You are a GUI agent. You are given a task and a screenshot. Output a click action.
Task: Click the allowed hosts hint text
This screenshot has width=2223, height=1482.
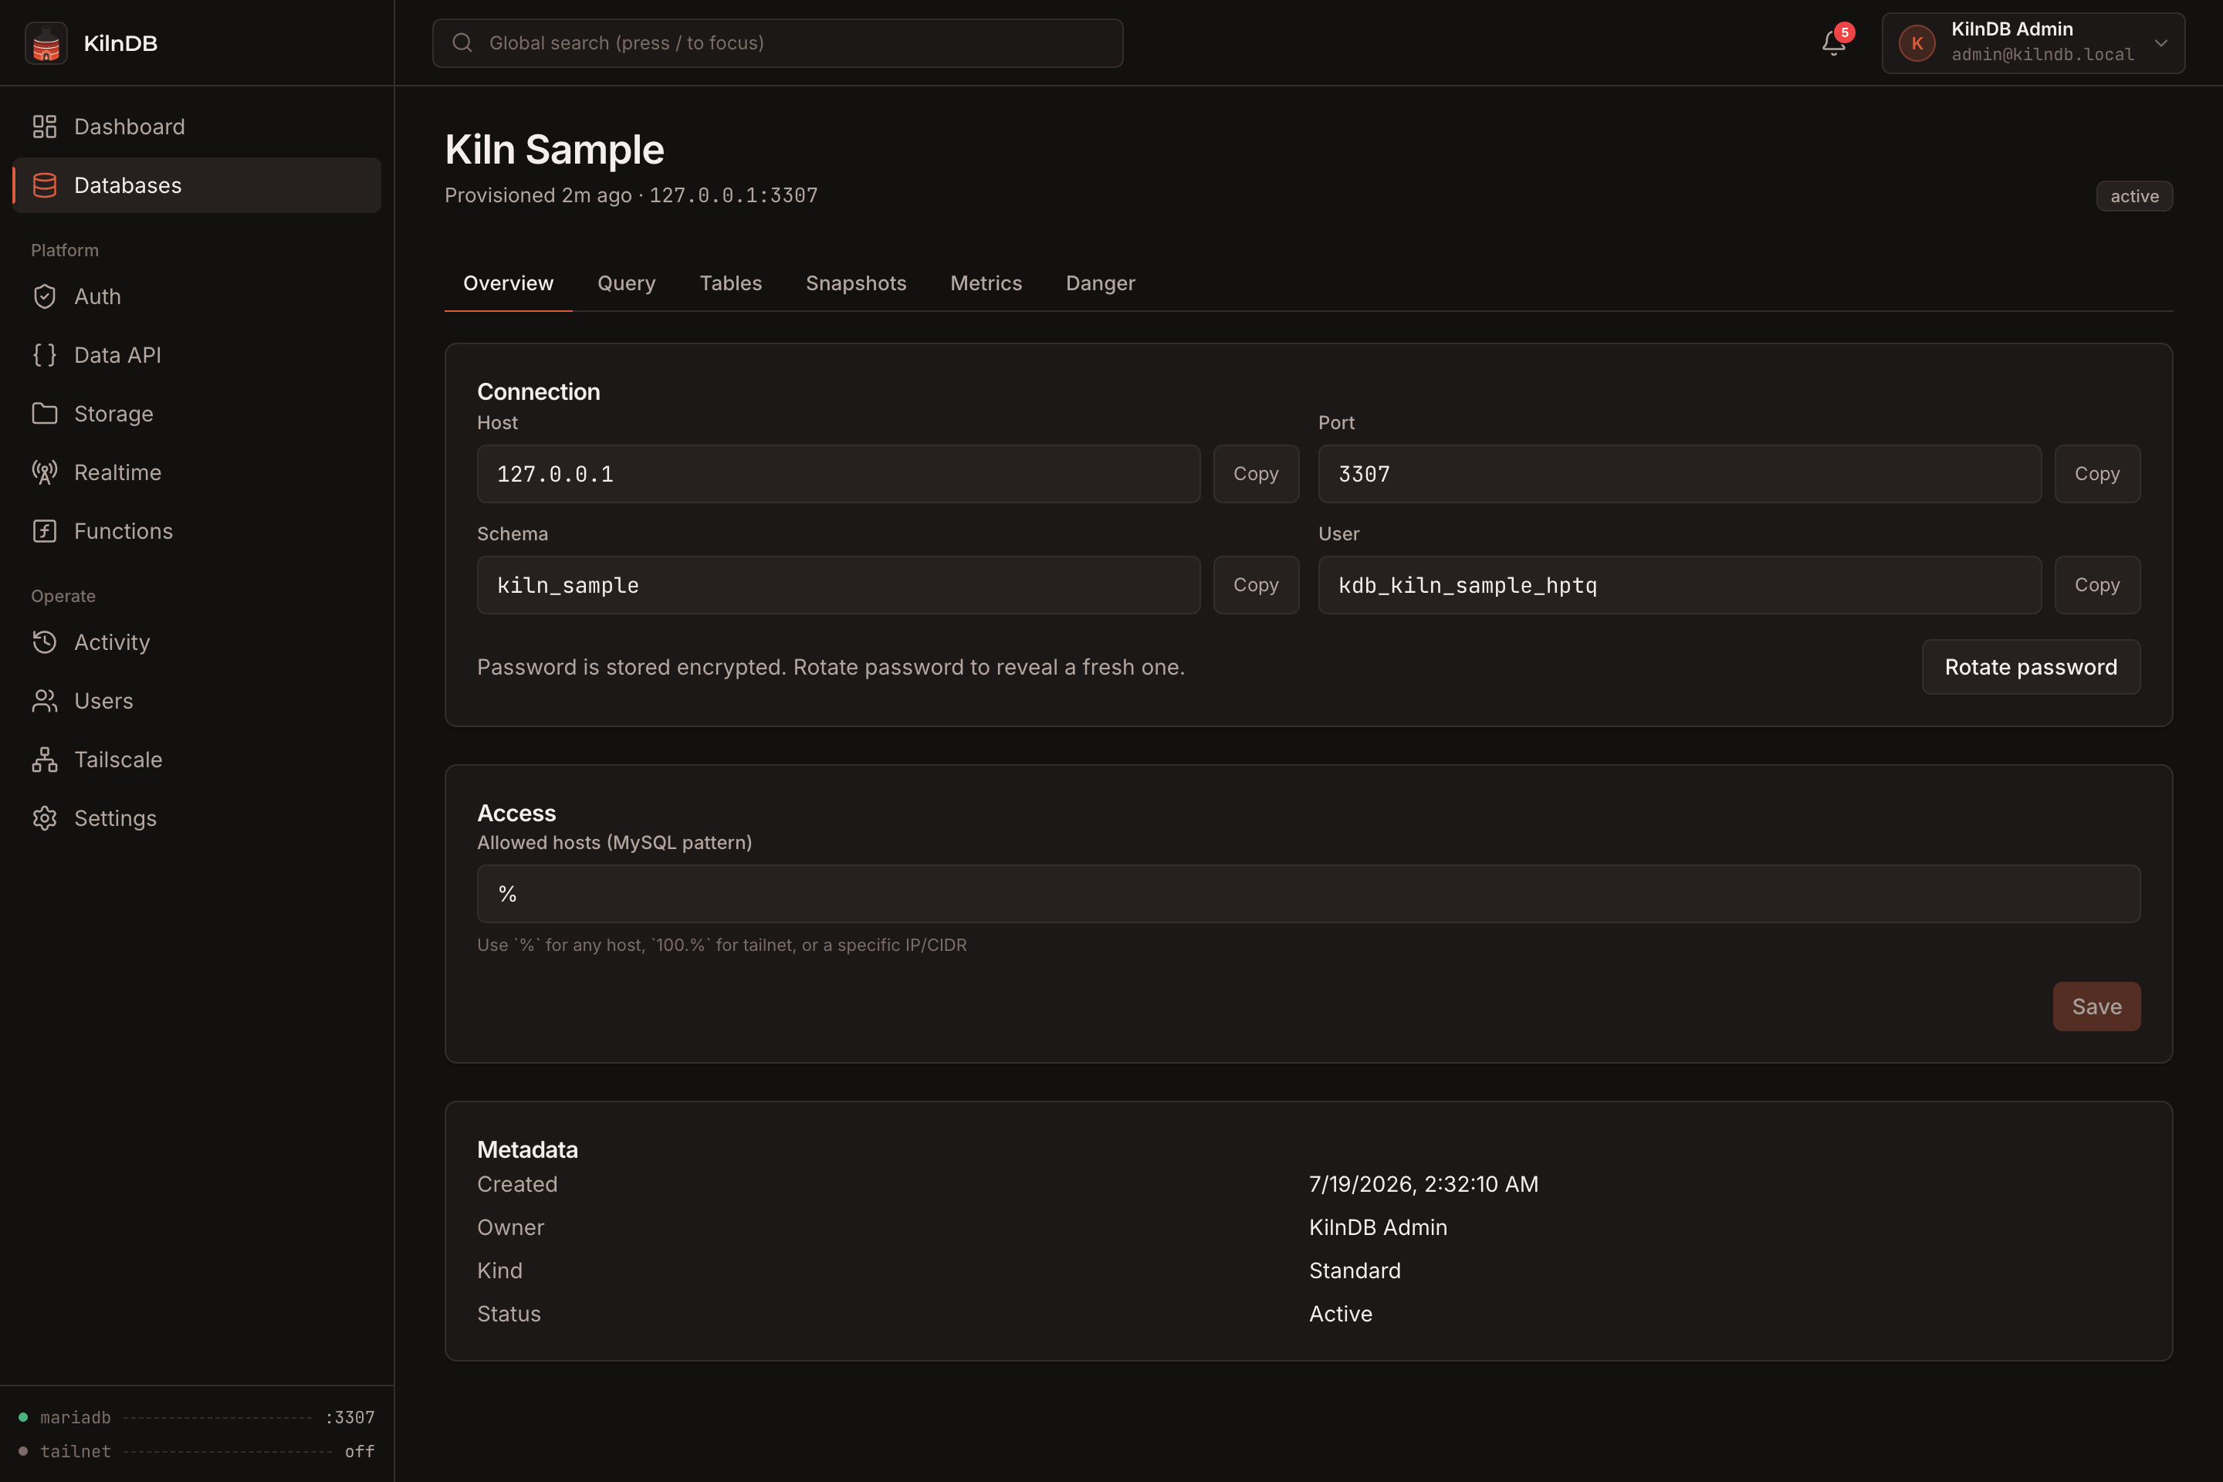[722, 945]
